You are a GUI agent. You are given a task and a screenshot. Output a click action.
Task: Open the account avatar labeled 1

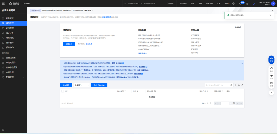(x=273, y=4)
